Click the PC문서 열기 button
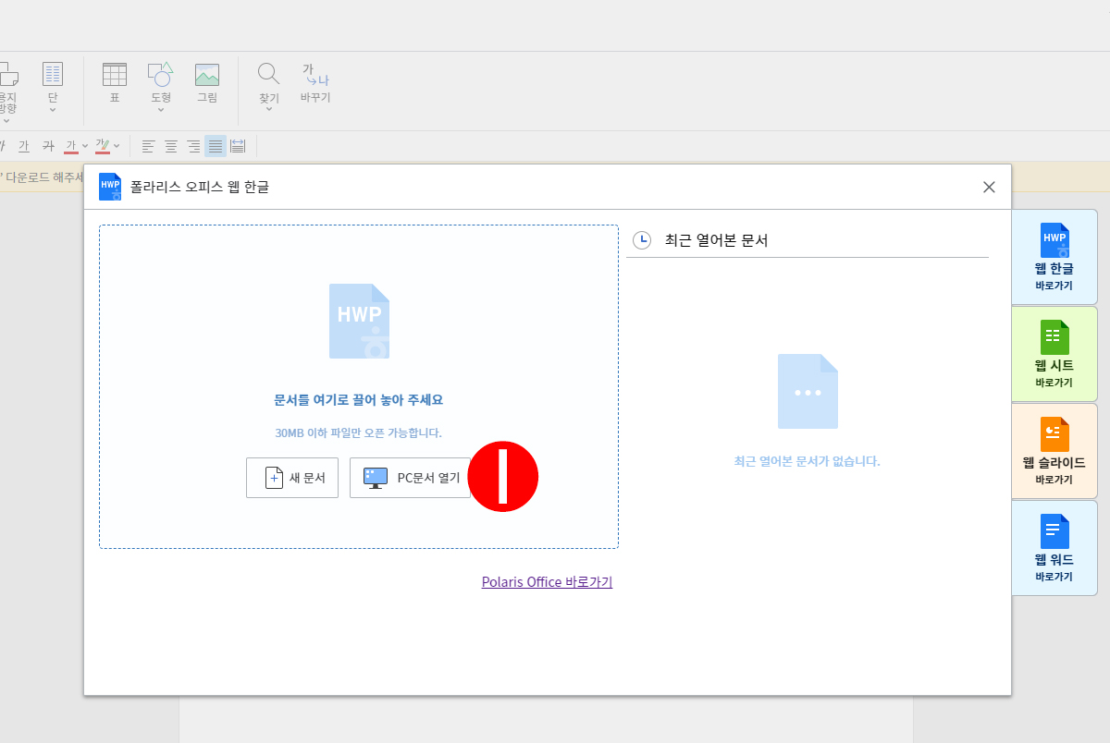The image size is (1110, 743). coord(410,478)
